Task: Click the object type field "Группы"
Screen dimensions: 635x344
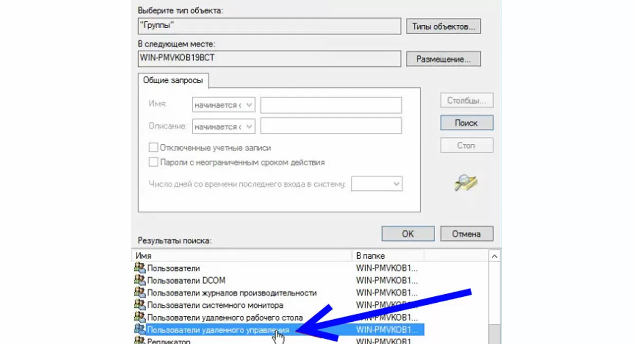Action: pos(269,26)
